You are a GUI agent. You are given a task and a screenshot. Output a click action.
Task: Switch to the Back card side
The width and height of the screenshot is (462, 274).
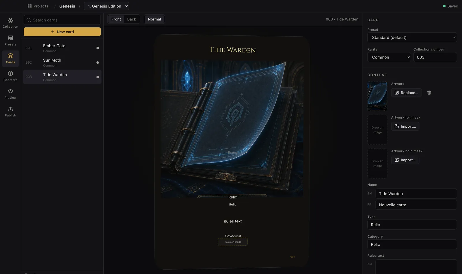point(131,19)
